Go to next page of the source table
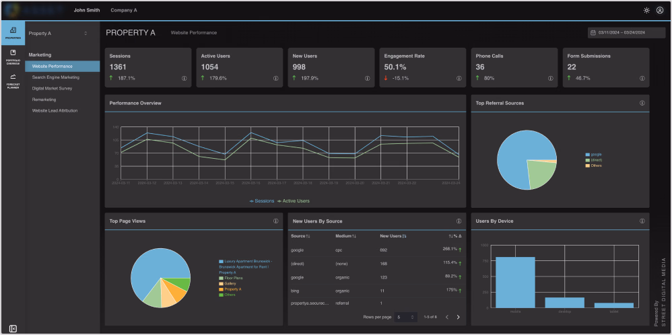This screenshot has height=335, width=672. [x=458, y=317]
